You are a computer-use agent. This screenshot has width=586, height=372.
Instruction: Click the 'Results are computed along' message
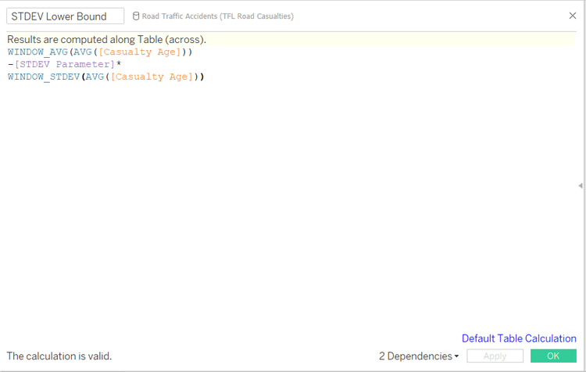(x=107, y=39)
